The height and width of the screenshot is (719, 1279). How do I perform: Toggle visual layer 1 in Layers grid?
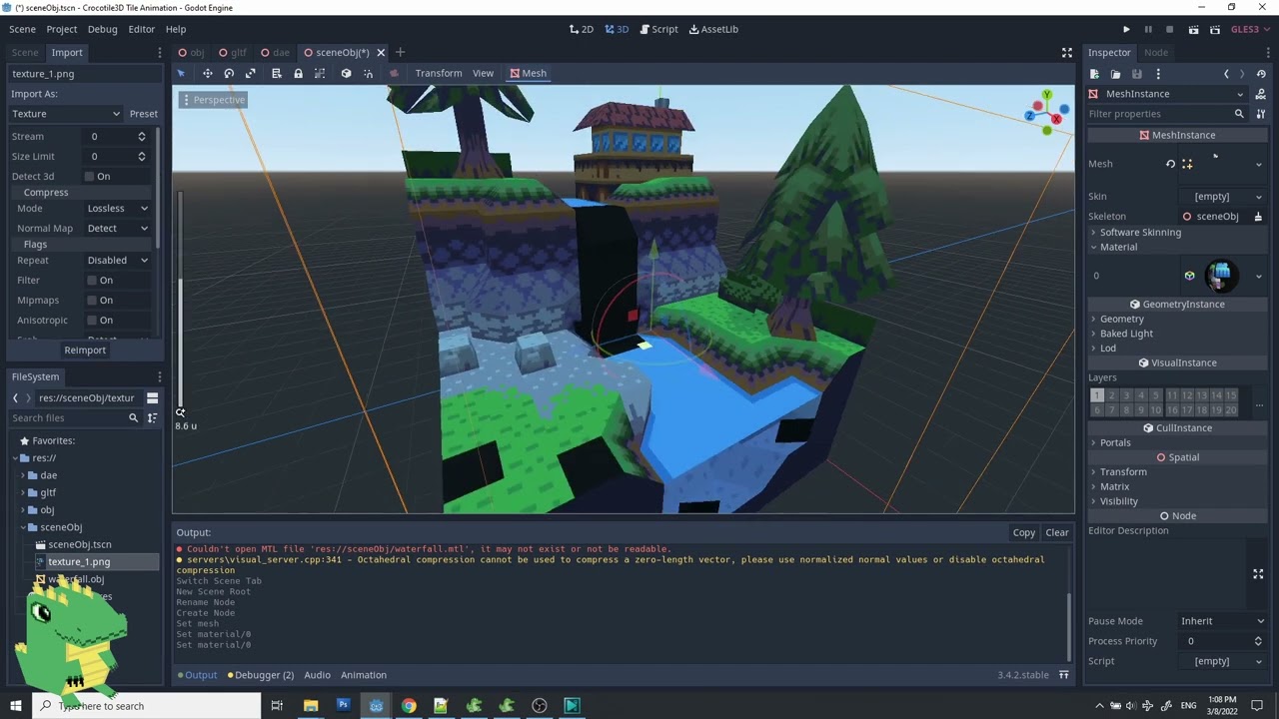(x=1096, y=395)
